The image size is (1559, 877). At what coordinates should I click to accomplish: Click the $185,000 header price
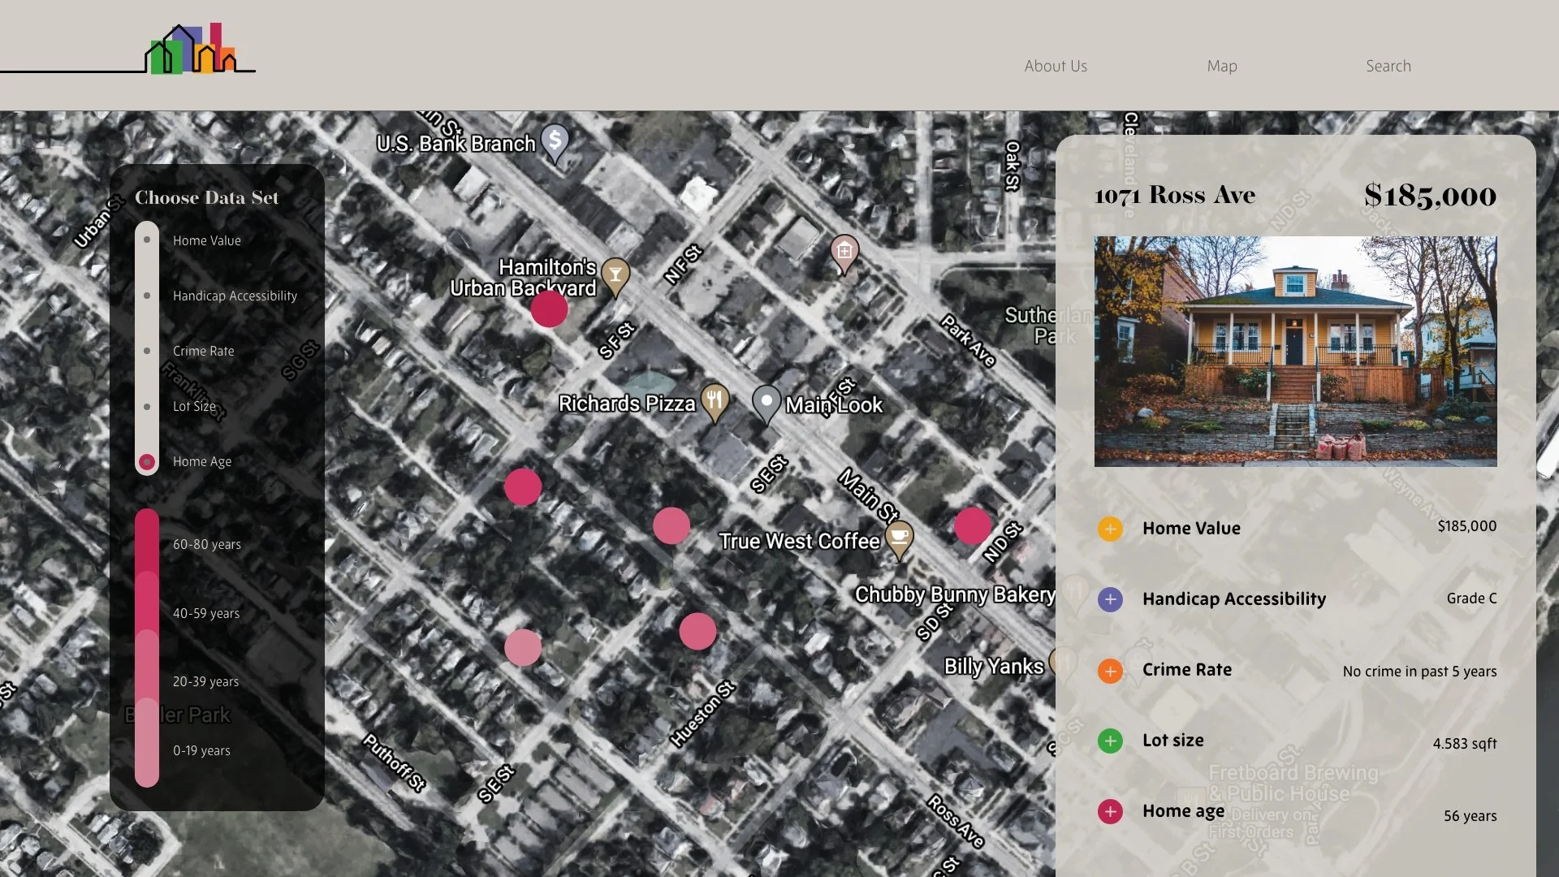(1430, 195)
